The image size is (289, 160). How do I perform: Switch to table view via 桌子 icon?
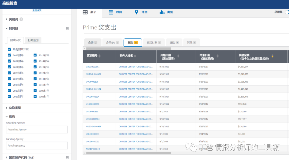[x=85, y=12]
